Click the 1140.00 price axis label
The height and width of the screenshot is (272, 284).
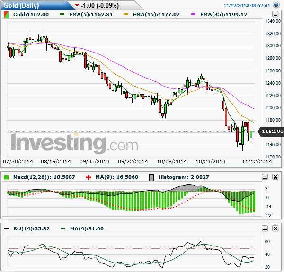273,145
